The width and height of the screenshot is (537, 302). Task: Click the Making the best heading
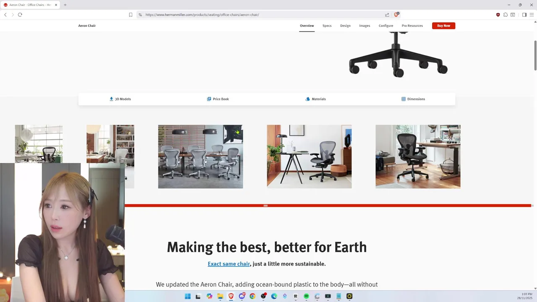pos(267,247)
